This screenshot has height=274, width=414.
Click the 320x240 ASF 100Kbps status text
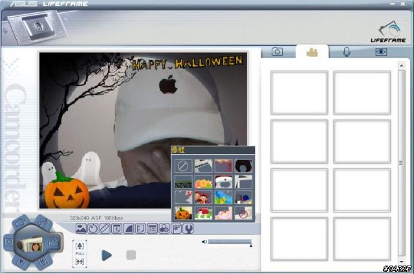coord(96,218)
